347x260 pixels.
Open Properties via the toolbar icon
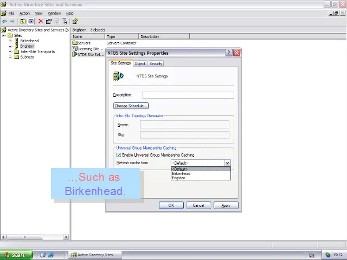click(x=49, y=21)
